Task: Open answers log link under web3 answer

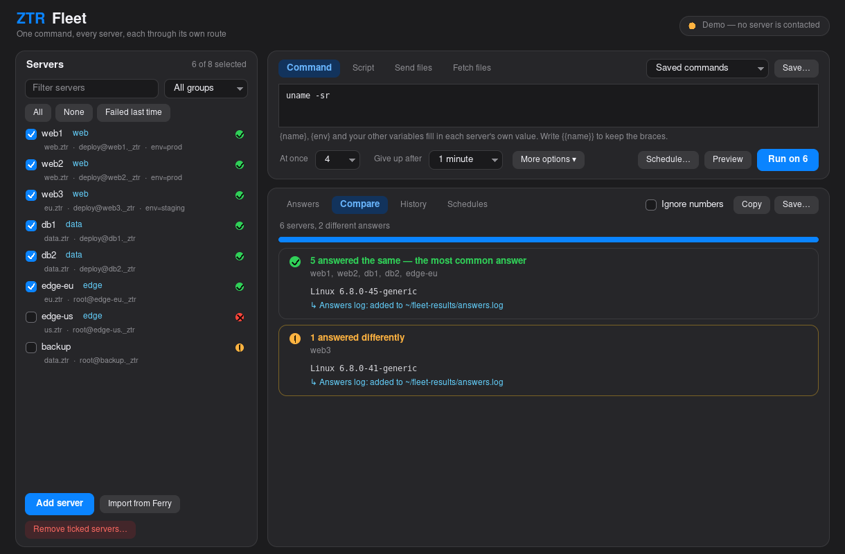Action: (x=407, y=382)
